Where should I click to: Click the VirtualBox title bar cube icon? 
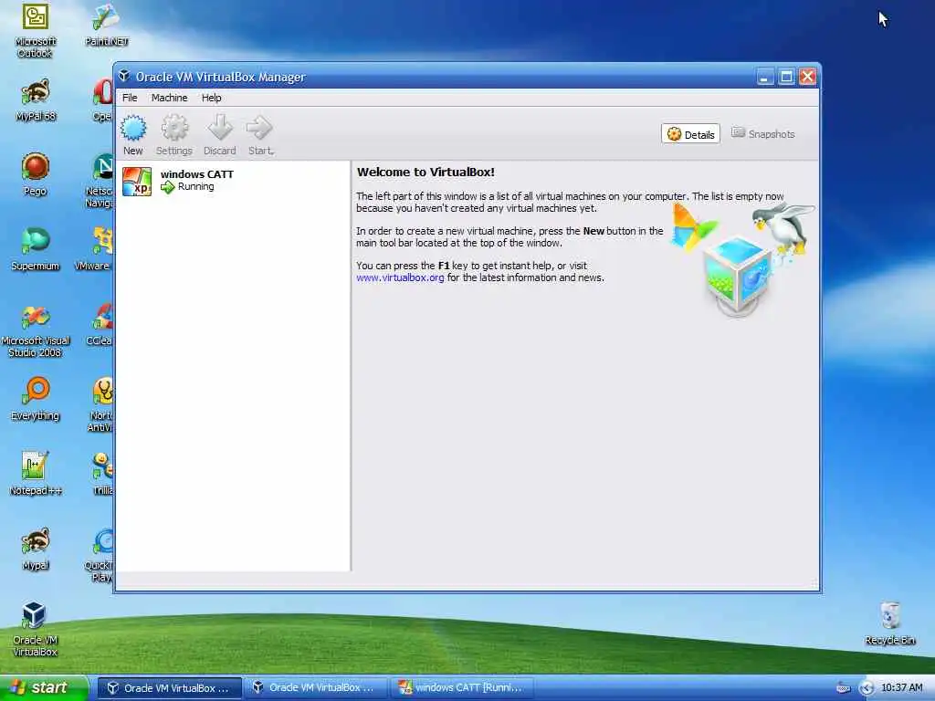(124, 77)
